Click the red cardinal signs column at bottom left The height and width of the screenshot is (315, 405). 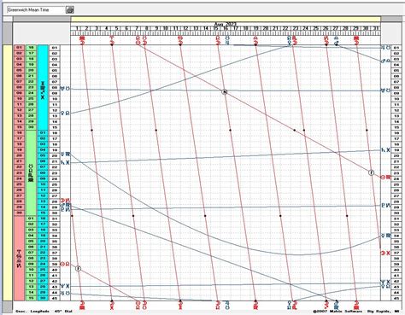click(19, 259)
